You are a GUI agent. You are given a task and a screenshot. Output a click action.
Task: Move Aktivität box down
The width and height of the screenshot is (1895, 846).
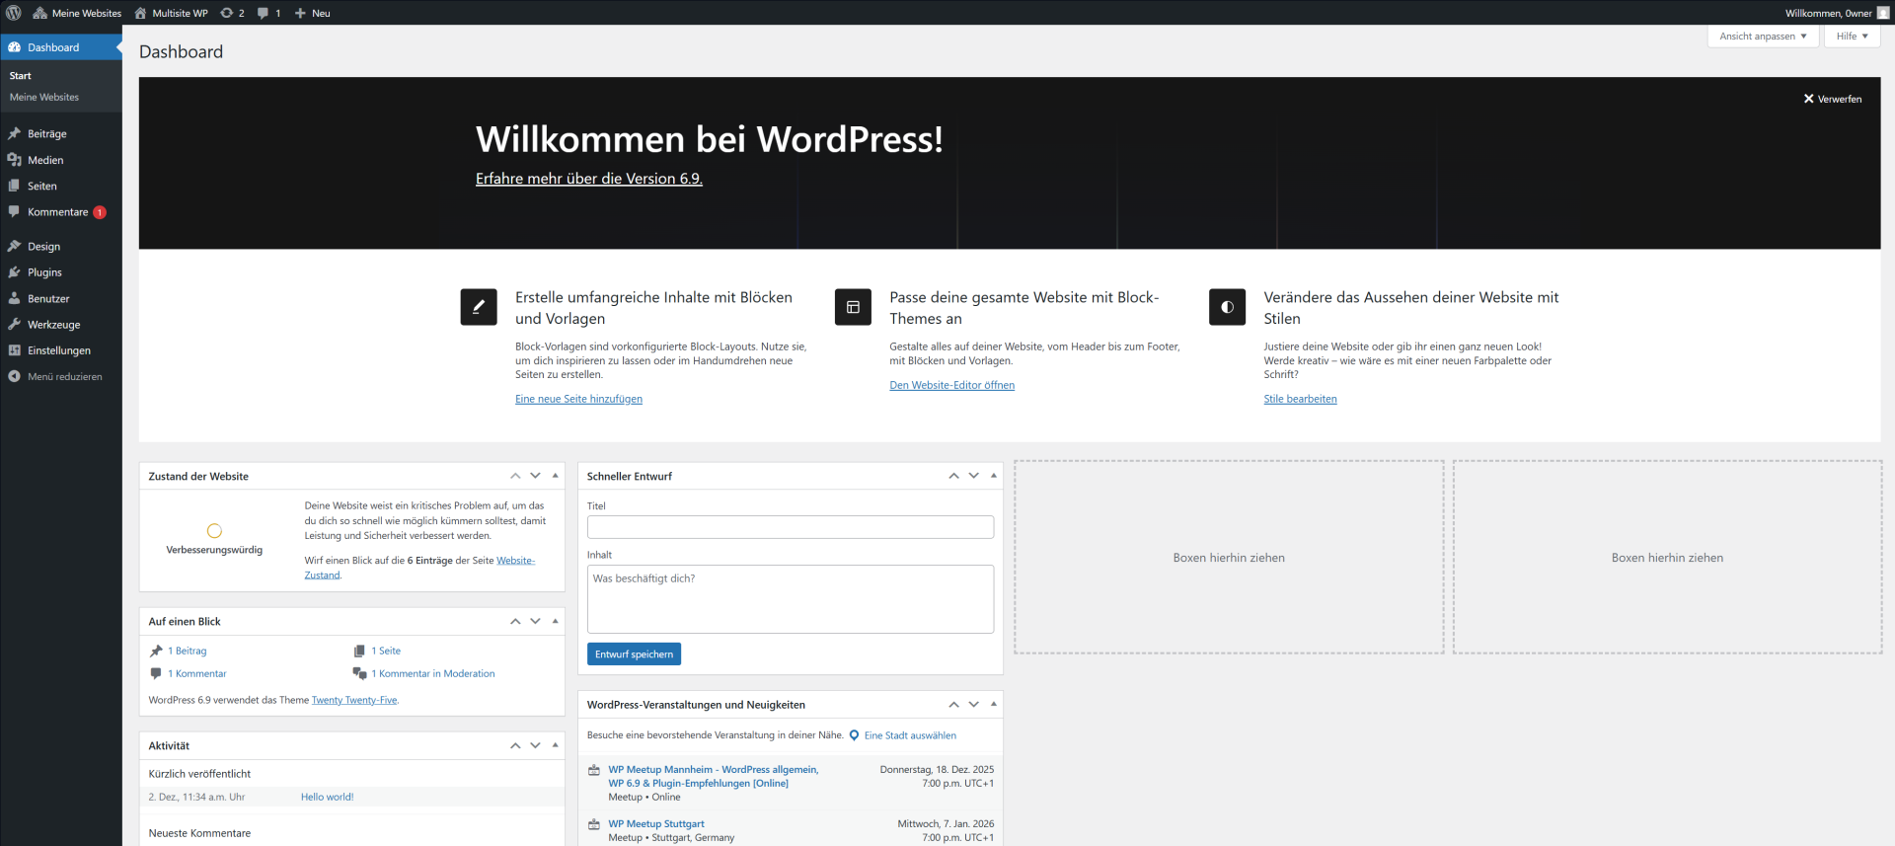(x=535, y=745)
